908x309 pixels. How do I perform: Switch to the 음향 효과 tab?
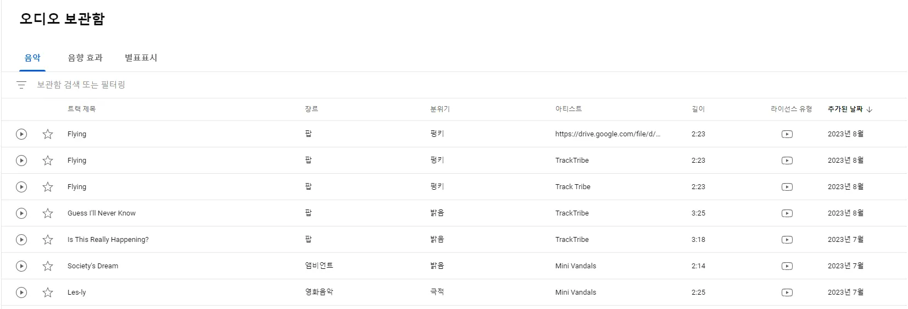tap(85, 58)
